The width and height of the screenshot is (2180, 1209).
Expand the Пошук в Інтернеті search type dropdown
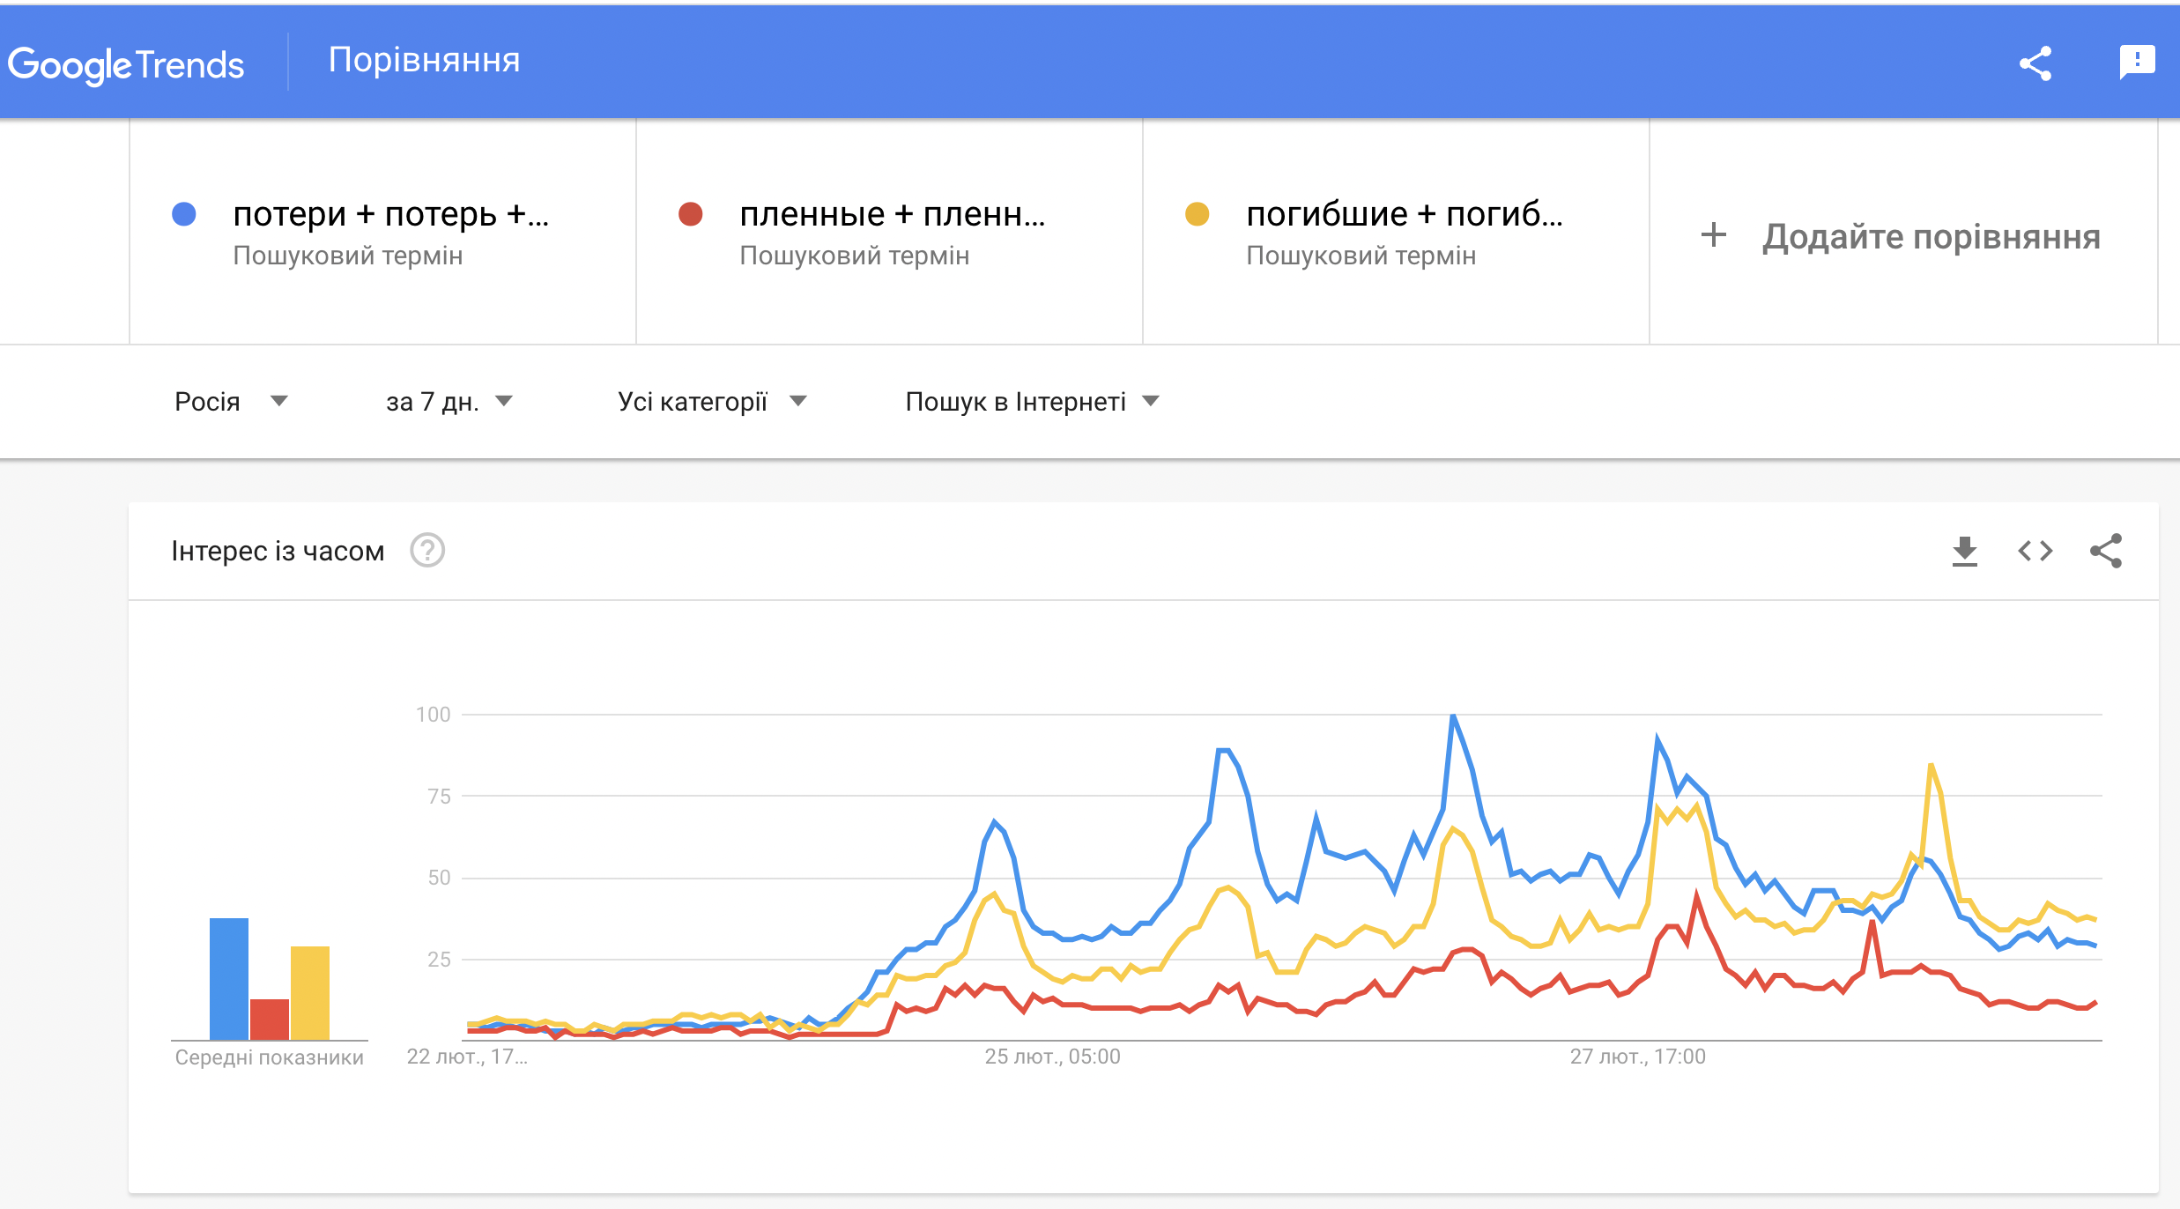click(x=1032, y=402)
